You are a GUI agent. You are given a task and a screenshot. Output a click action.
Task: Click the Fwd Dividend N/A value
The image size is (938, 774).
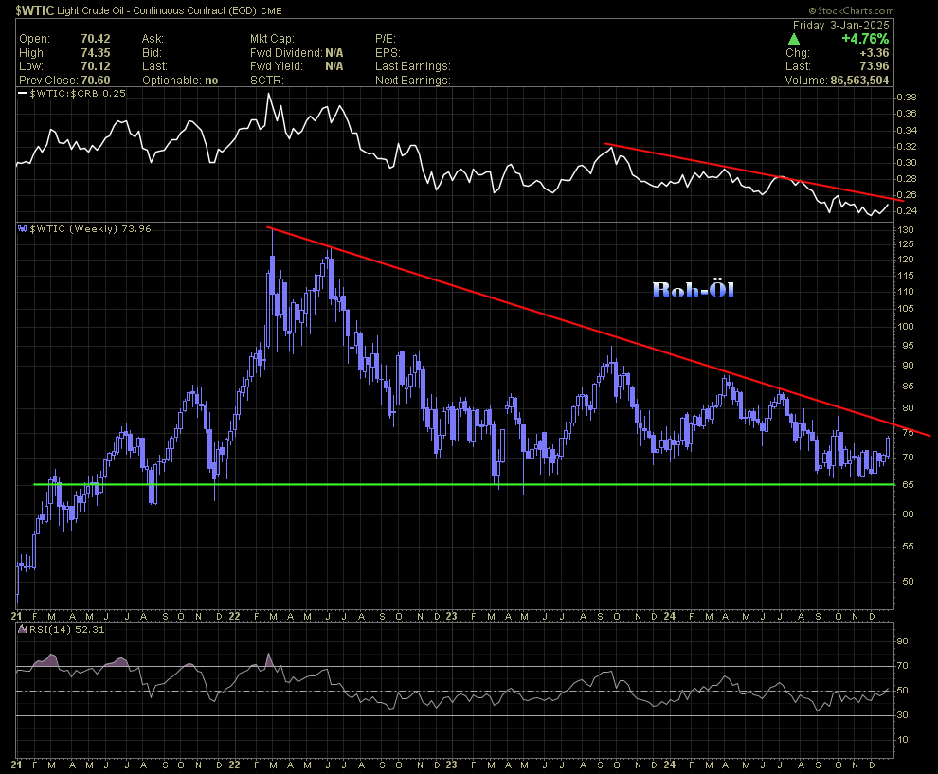click(x=334, y=53)
